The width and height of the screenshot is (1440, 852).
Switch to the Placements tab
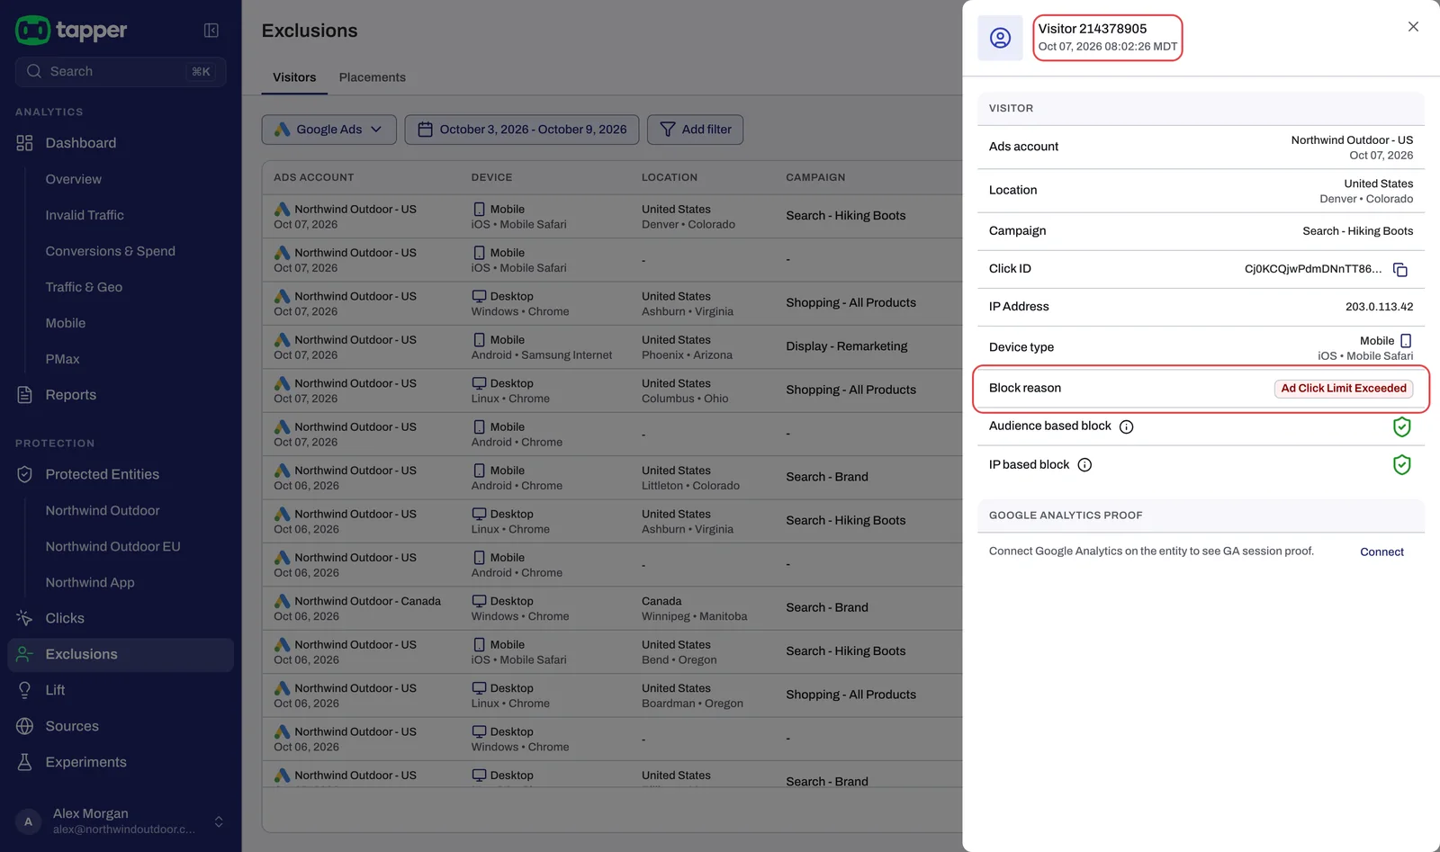coord(372,77)
